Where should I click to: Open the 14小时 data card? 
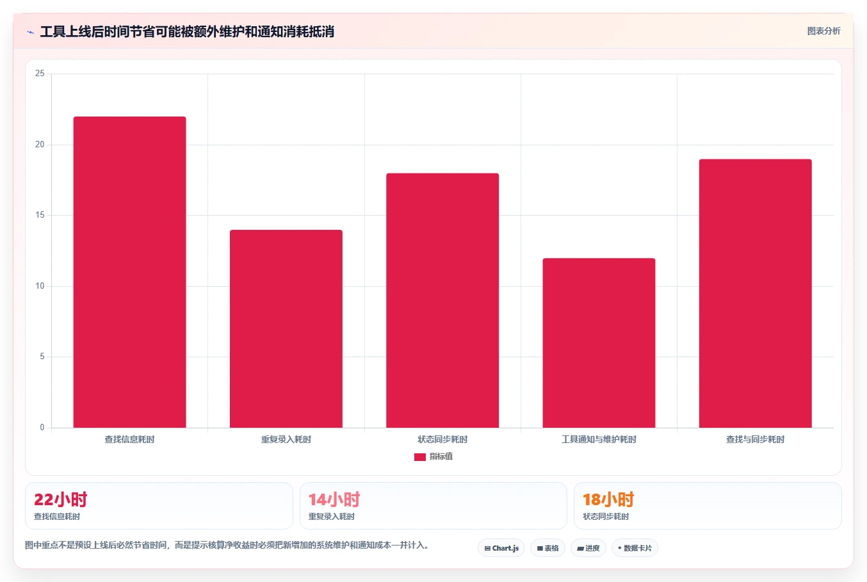click(x=434, y=506)
